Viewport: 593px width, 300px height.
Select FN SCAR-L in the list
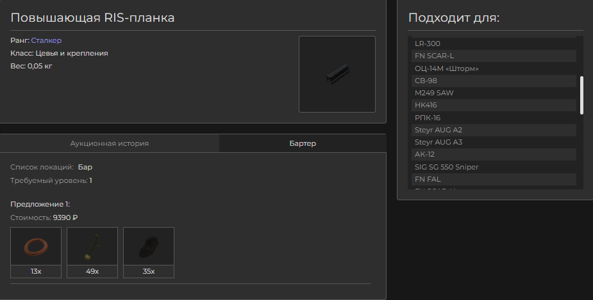[494, 56]
